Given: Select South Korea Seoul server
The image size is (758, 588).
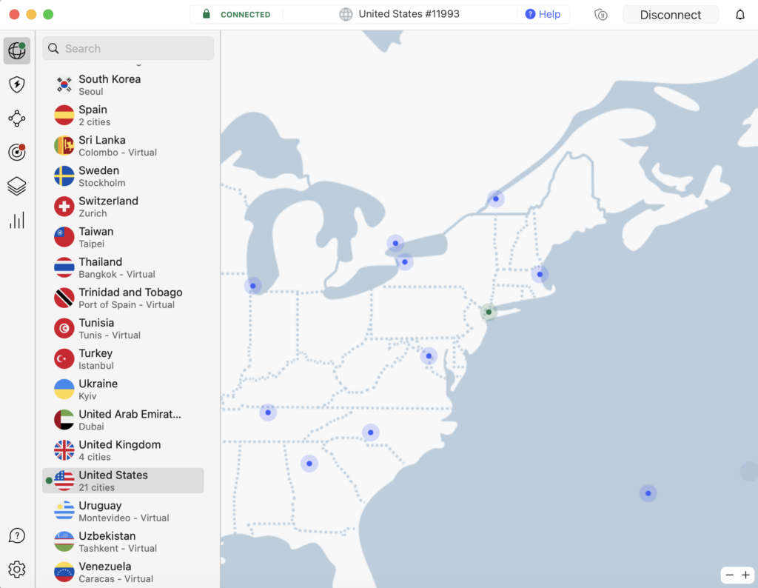Looking at the screenshot, I should coord(124,84).
